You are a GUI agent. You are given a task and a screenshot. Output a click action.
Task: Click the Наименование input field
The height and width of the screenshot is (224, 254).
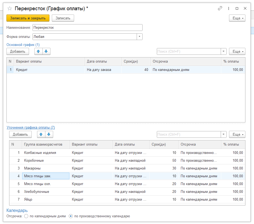(87, 28)
